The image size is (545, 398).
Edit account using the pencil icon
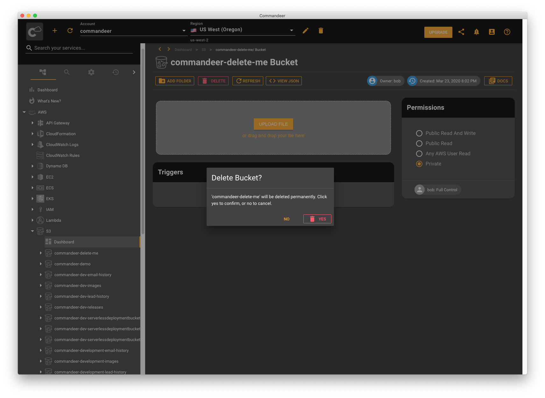(x=306, y=31)
